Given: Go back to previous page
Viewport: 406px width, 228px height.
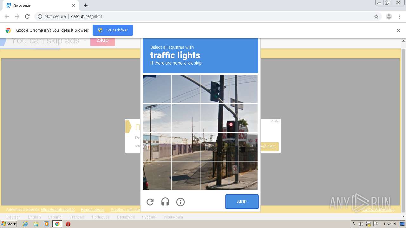Looking at the screenshot, I should point(7,16).
